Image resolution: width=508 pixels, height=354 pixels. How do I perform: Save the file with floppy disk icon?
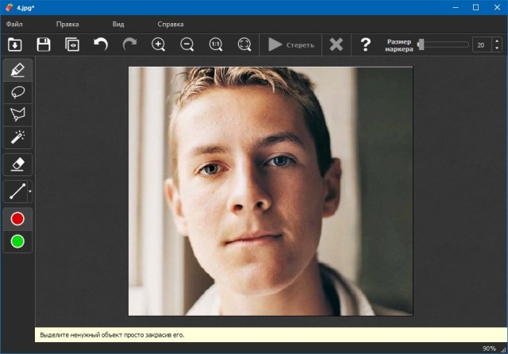pos(44,44)
